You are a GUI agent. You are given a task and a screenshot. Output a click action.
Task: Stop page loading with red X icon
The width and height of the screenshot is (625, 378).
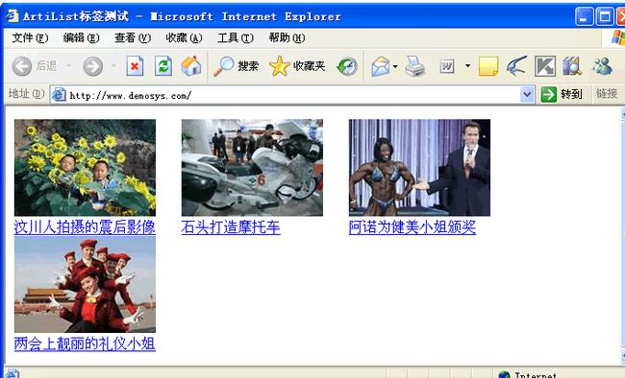(135, 66)
